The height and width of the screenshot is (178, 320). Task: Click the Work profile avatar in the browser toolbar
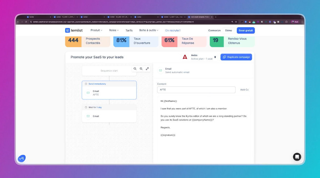(295, 22)
